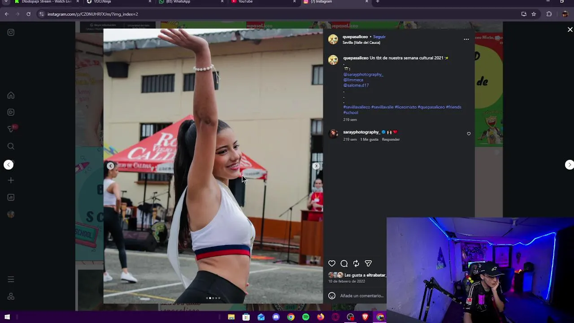
Task: Open the @sarayphotography_ mention in the caption
Action: [x=363, y=74]
